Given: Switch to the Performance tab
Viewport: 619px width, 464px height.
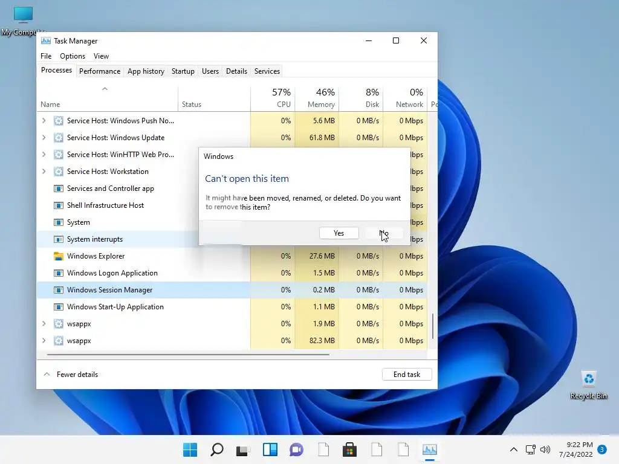Looking at the screenshot, I should tap(100, 71).
